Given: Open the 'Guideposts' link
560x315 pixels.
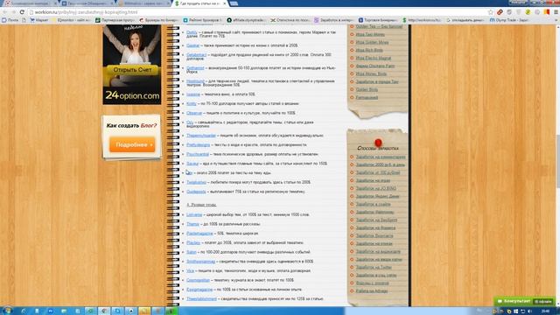Looking at the screenshot, I should (x=196, y=192).
